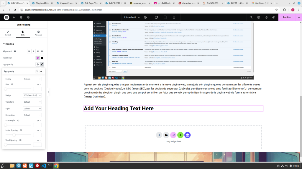
Task: Set heading alignment to justified
Action: (x=42, y=51)
